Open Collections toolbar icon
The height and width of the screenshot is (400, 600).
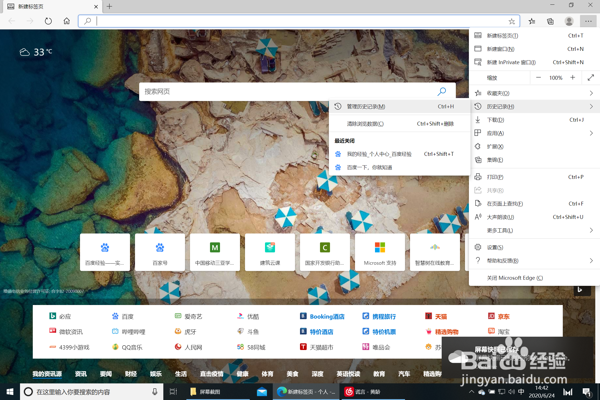coord(550,21)
